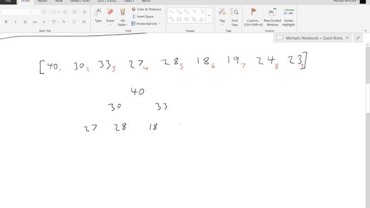The width and height of the screenshot is (370, 208).
Task: Open the MATH ribbon tab
Action: click(146, 1)
